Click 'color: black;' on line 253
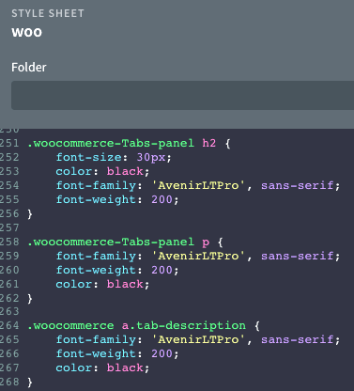354x391 pixels. coord(102,171)
